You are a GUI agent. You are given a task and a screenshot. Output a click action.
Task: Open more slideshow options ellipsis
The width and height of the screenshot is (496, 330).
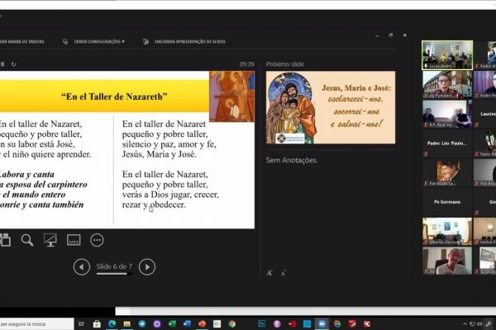pyautogui.click(x=97, y=240)
